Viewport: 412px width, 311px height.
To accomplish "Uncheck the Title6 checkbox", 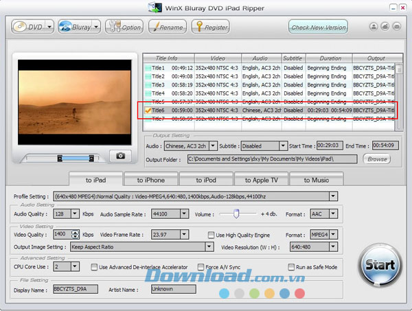I will [148, 111].
